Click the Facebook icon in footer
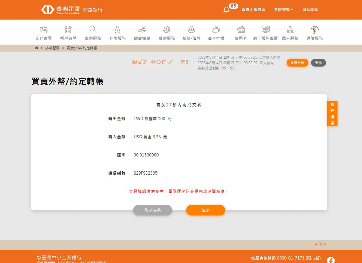This screenshot has width=362, height=263. (x=331, y=260)
